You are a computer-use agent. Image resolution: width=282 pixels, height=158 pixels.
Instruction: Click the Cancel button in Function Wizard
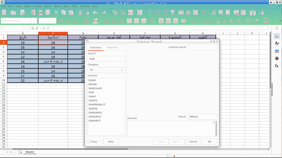pyautogui.click(x=193, y=142)
